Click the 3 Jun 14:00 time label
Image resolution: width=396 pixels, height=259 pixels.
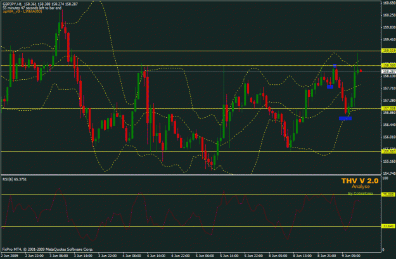(83, 256)
